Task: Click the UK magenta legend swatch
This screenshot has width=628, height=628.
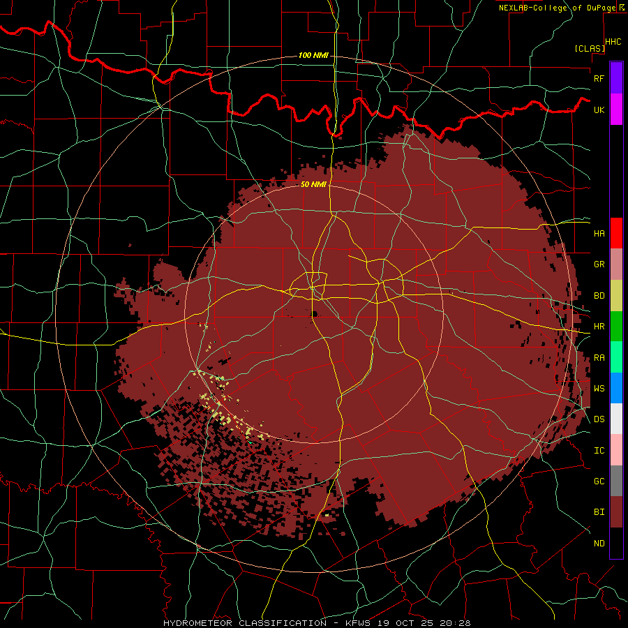Action: tap(616, 110)
